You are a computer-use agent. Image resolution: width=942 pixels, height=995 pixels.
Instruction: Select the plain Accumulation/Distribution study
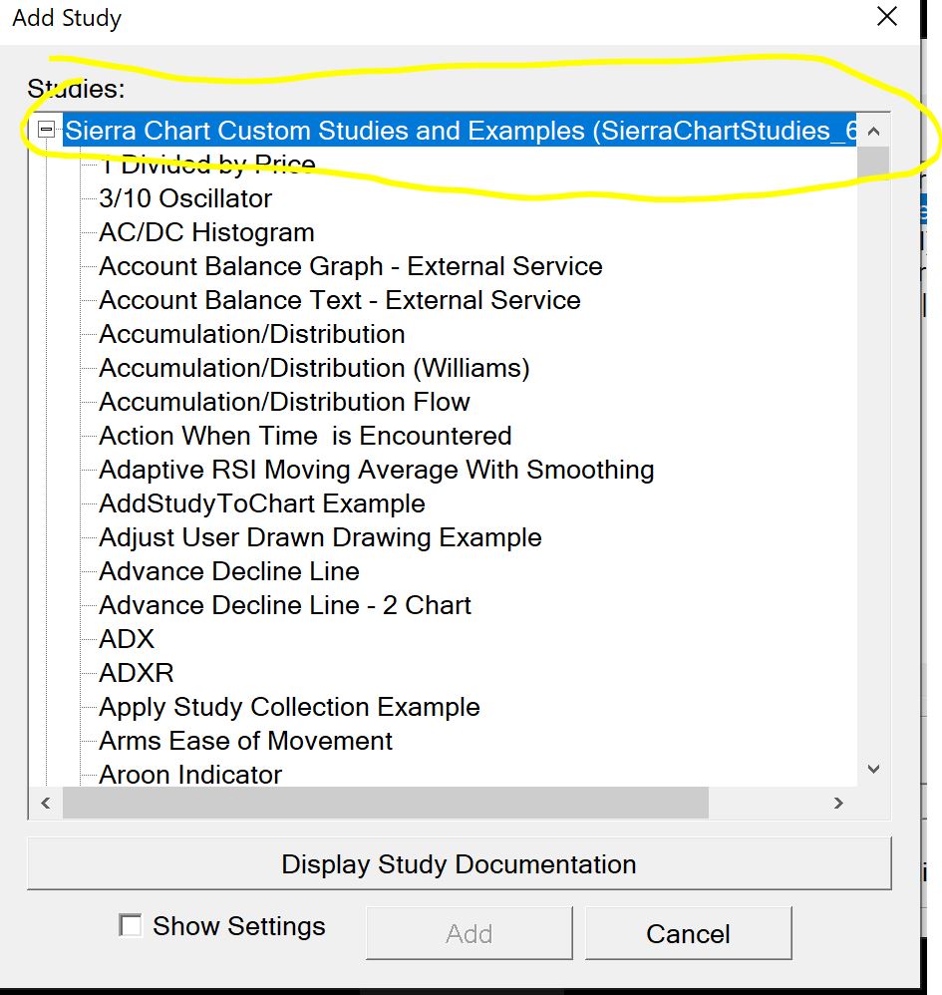coord(252,334)
